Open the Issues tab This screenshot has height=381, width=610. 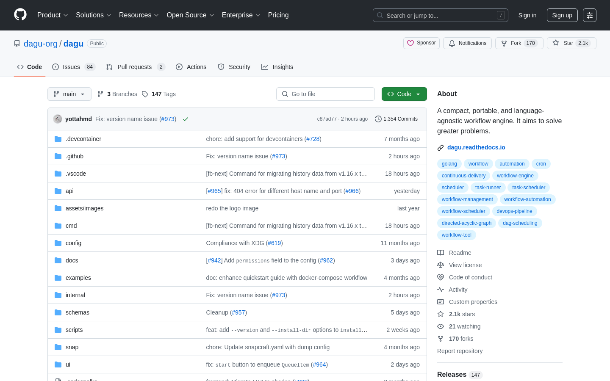pyautogui.click(x=74, y=67)
